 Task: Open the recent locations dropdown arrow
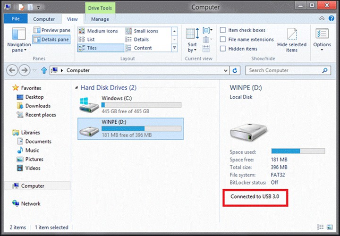34,70
